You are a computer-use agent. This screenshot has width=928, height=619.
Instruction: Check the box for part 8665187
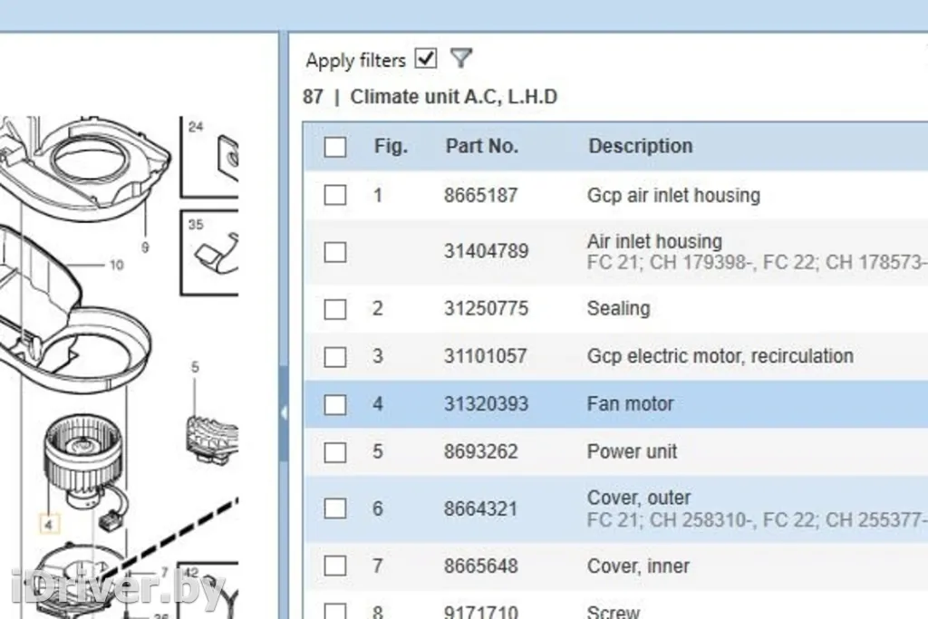click(x=335, y=195)
